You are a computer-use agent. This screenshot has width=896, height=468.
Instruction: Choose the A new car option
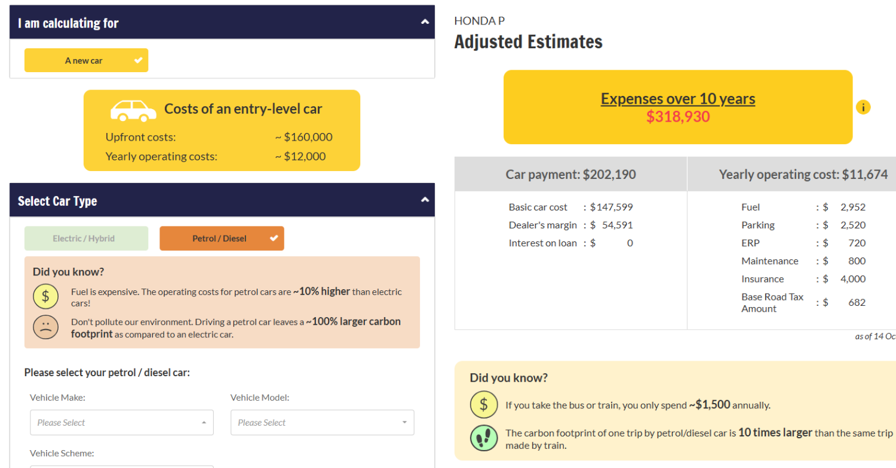pyautogui.click(x=84, y=60)
